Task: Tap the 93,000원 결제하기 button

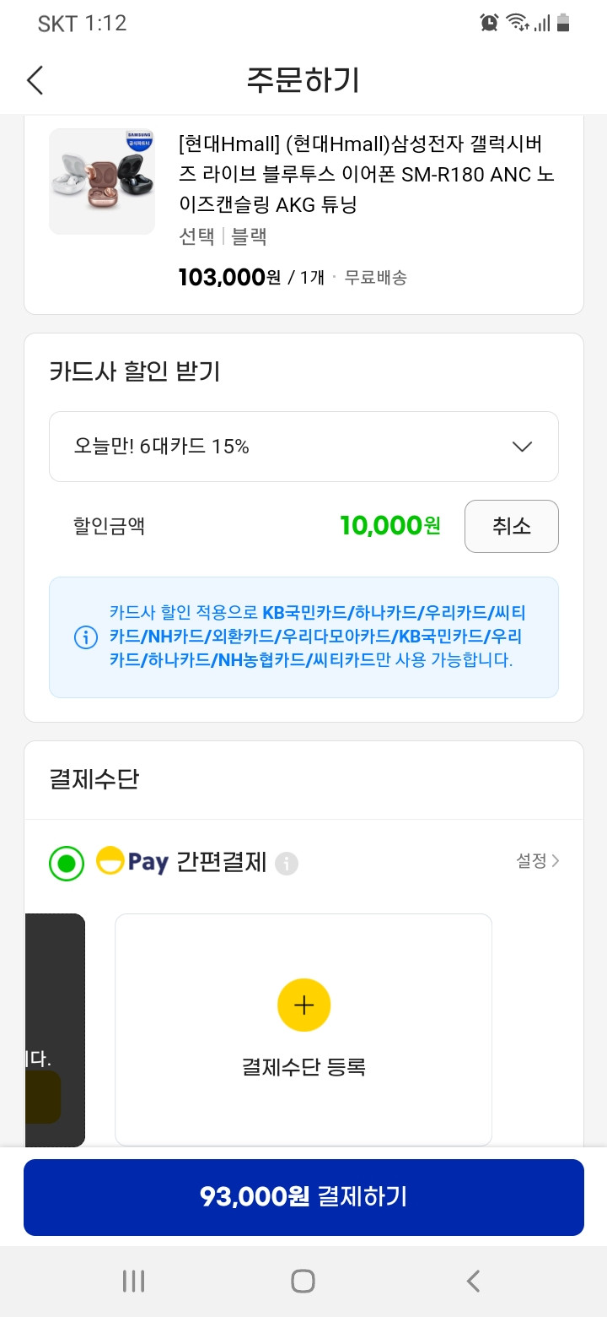Action: pyautogui.click(x=303, y=1197)
